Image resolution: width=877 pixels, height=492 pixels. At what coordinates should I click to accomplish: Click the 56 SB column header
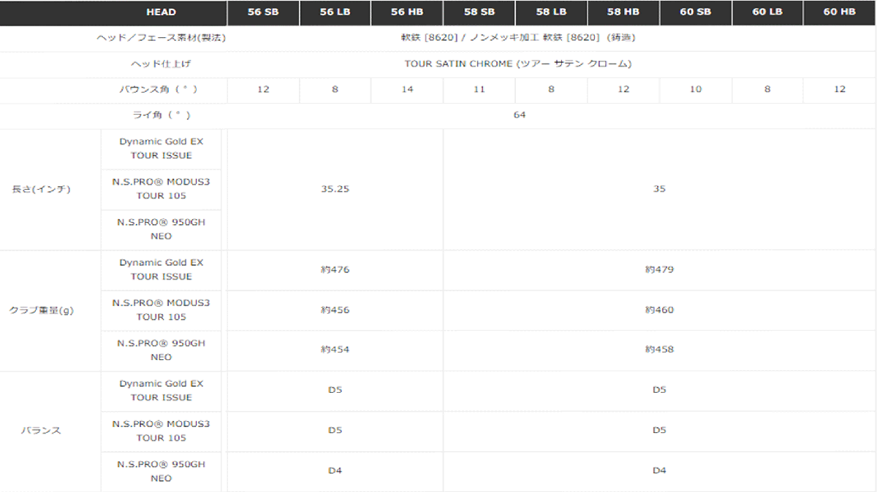(x=263, y=12)
